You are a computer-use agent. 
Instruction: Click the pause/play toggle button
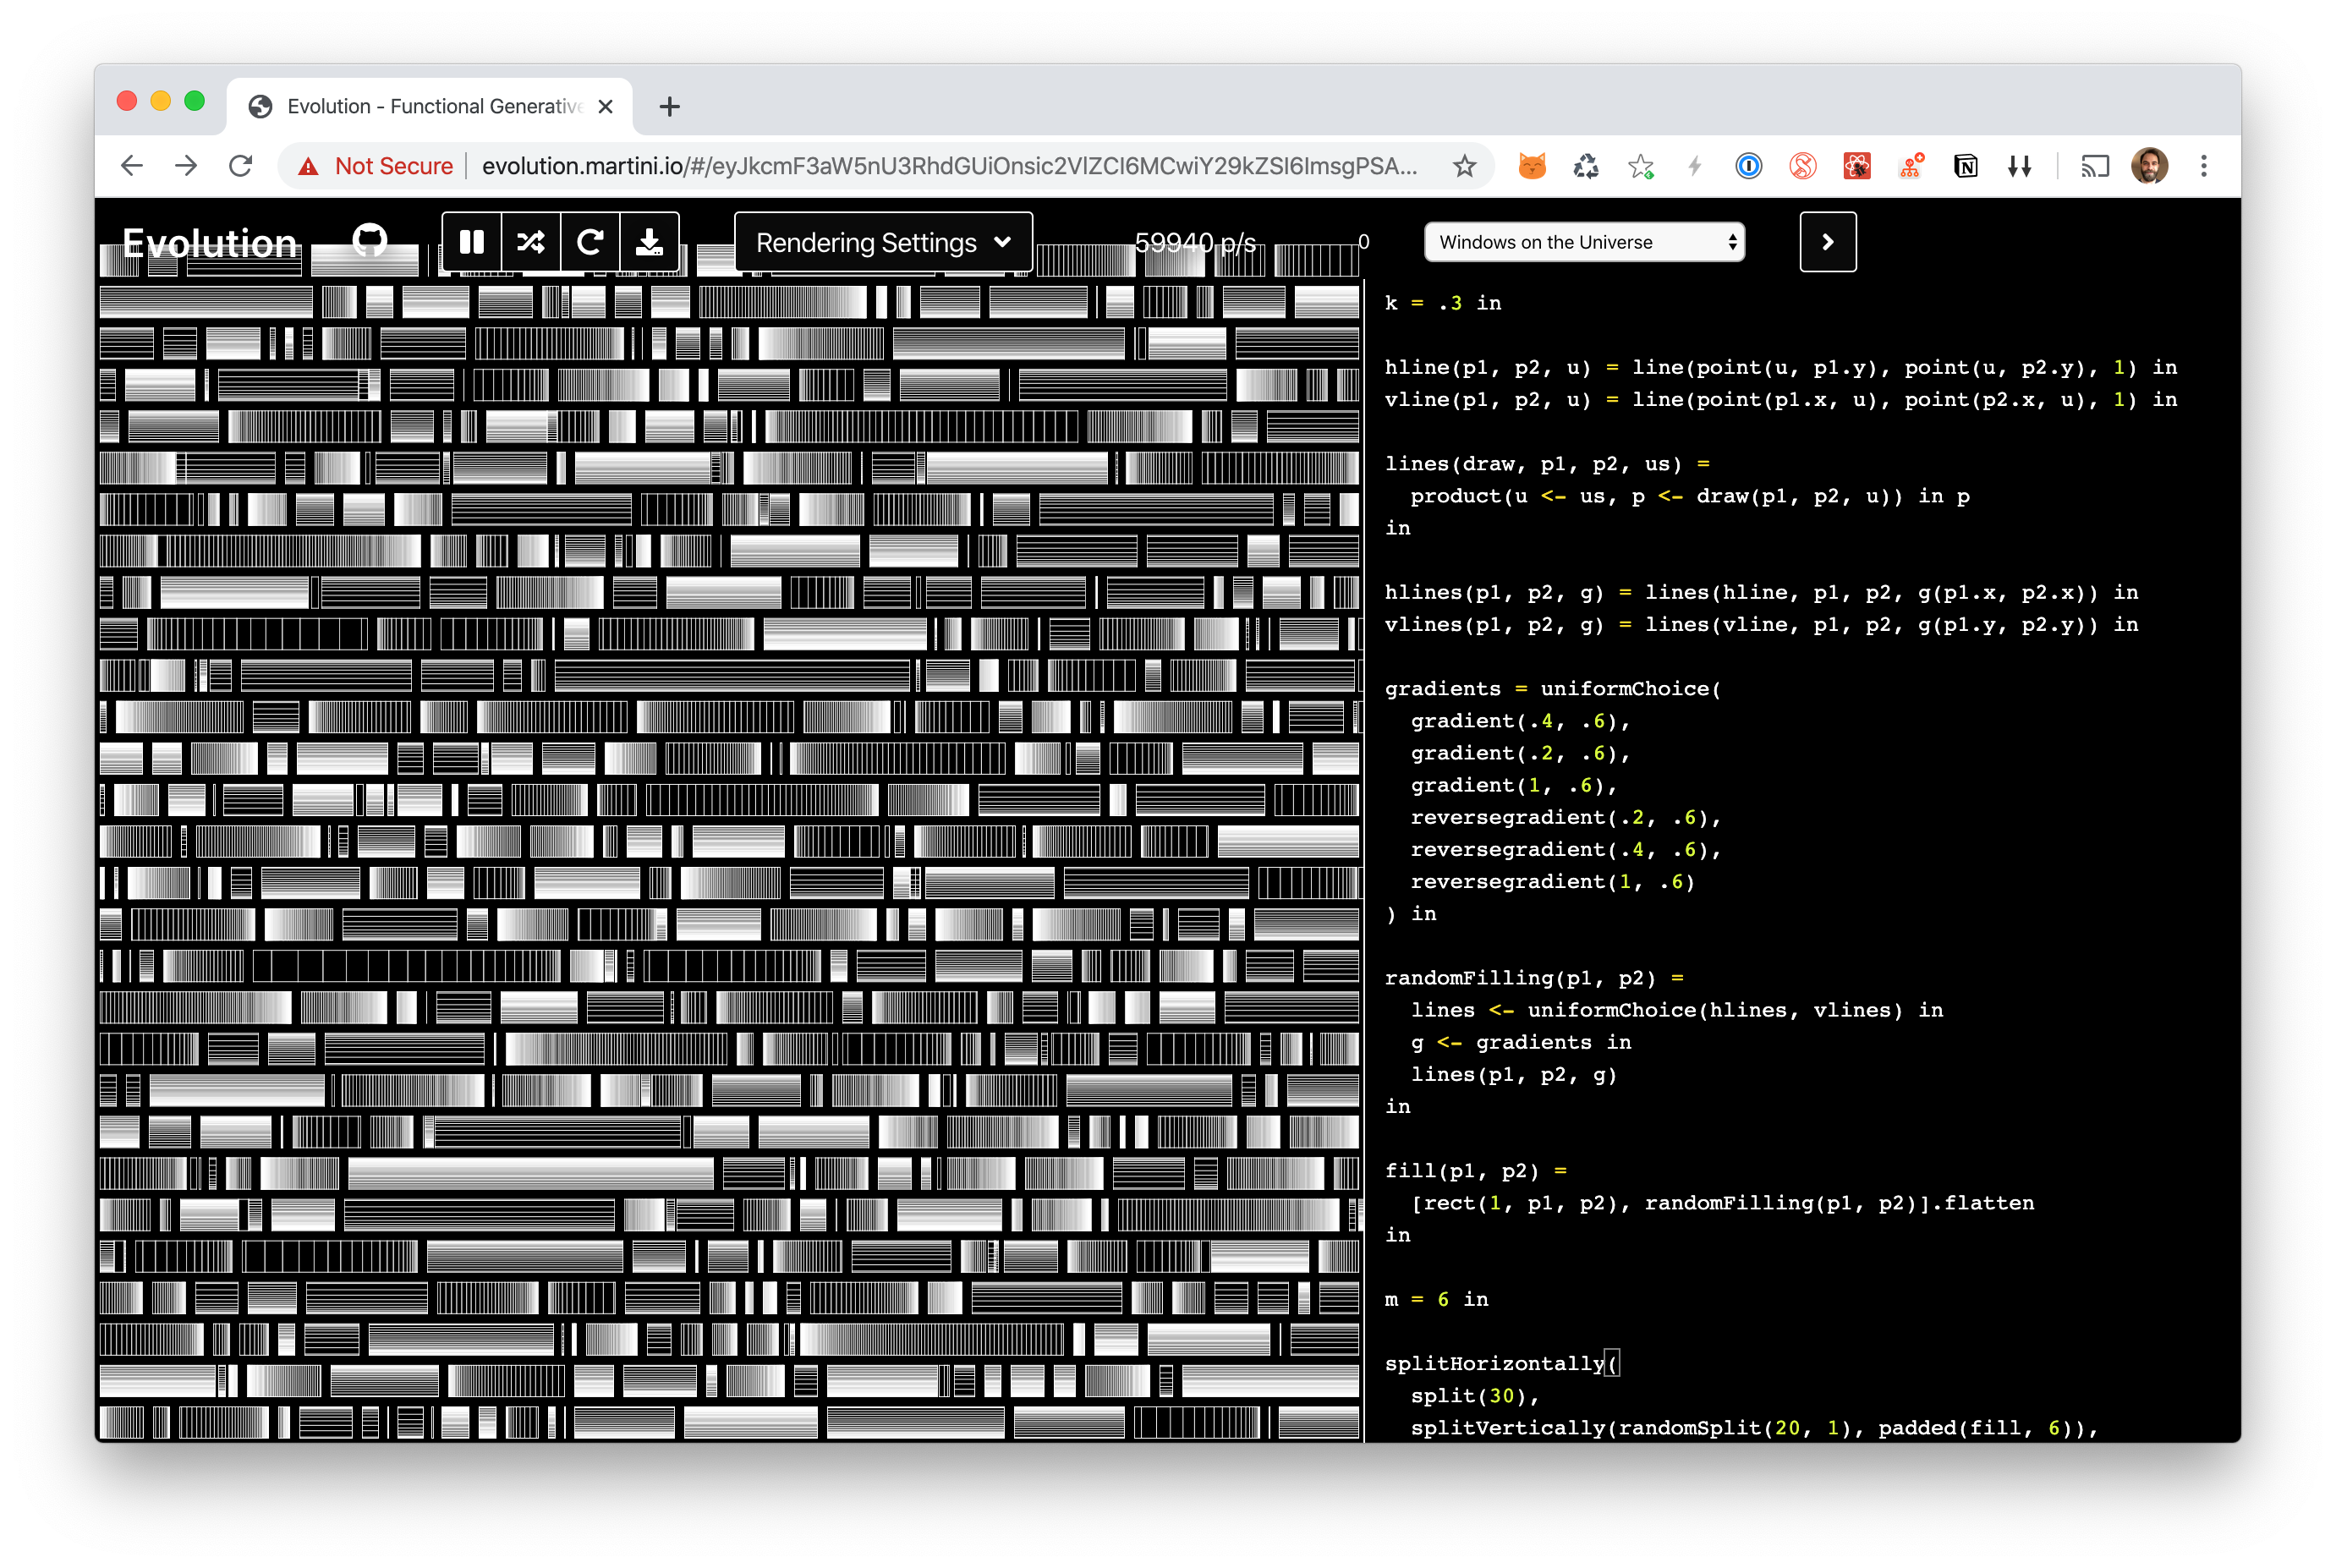click(473, 242)
